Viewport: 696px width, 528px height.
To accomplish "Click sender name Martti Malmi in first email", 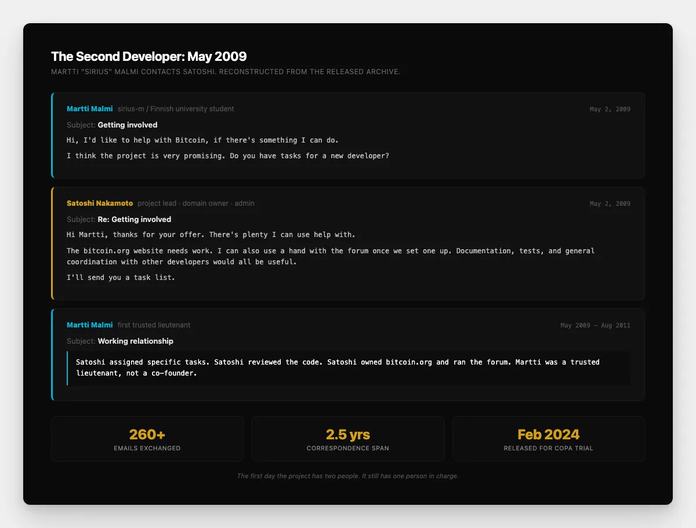I will click(90, 109).
